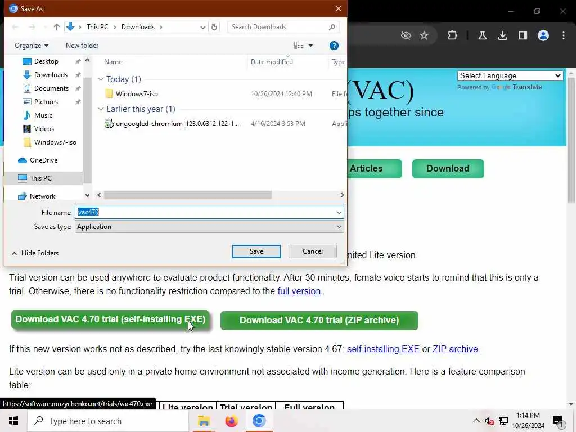Viewport: 576px width, 432px height.
Task: Click the Chrome bookmark star icon
Action: click(x=424, y=35)
